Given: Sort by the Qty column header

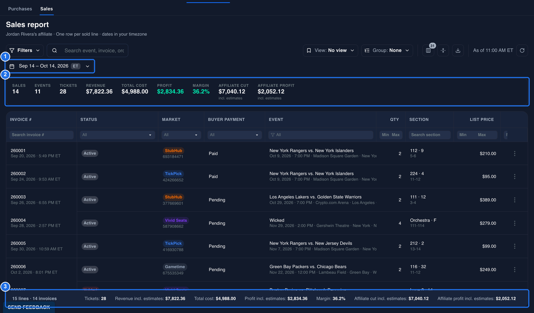Looking at the screenshot, I should (395, 119).
